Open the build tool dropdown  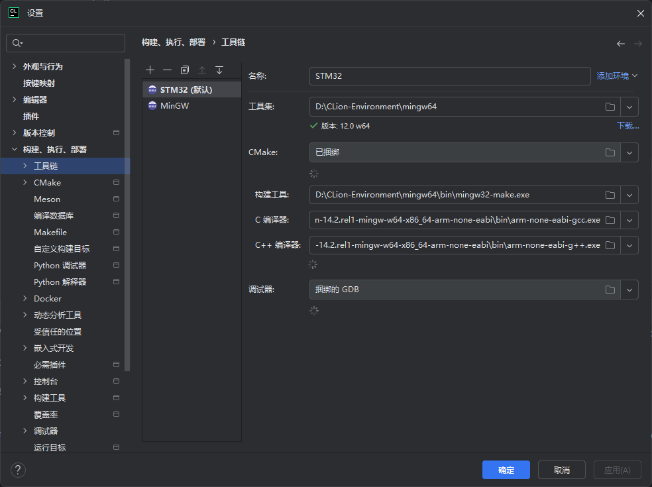pos(629,195)
